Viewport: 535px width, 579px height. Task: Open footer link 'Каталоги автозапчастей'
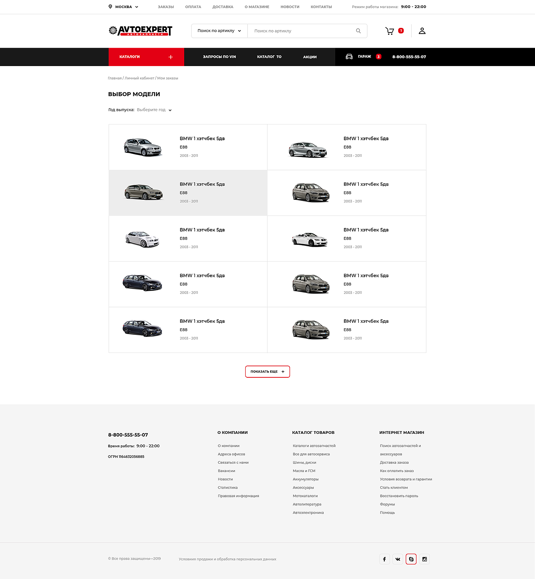click(314, 446)
